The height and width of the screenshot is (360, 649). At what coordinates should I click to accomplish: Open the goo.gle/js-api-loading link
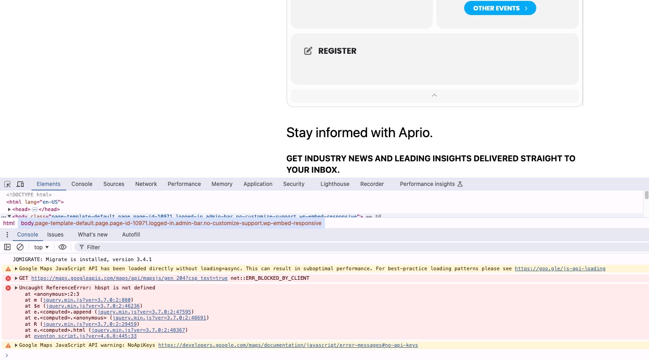pyautogui.click(x=560, y=269)
